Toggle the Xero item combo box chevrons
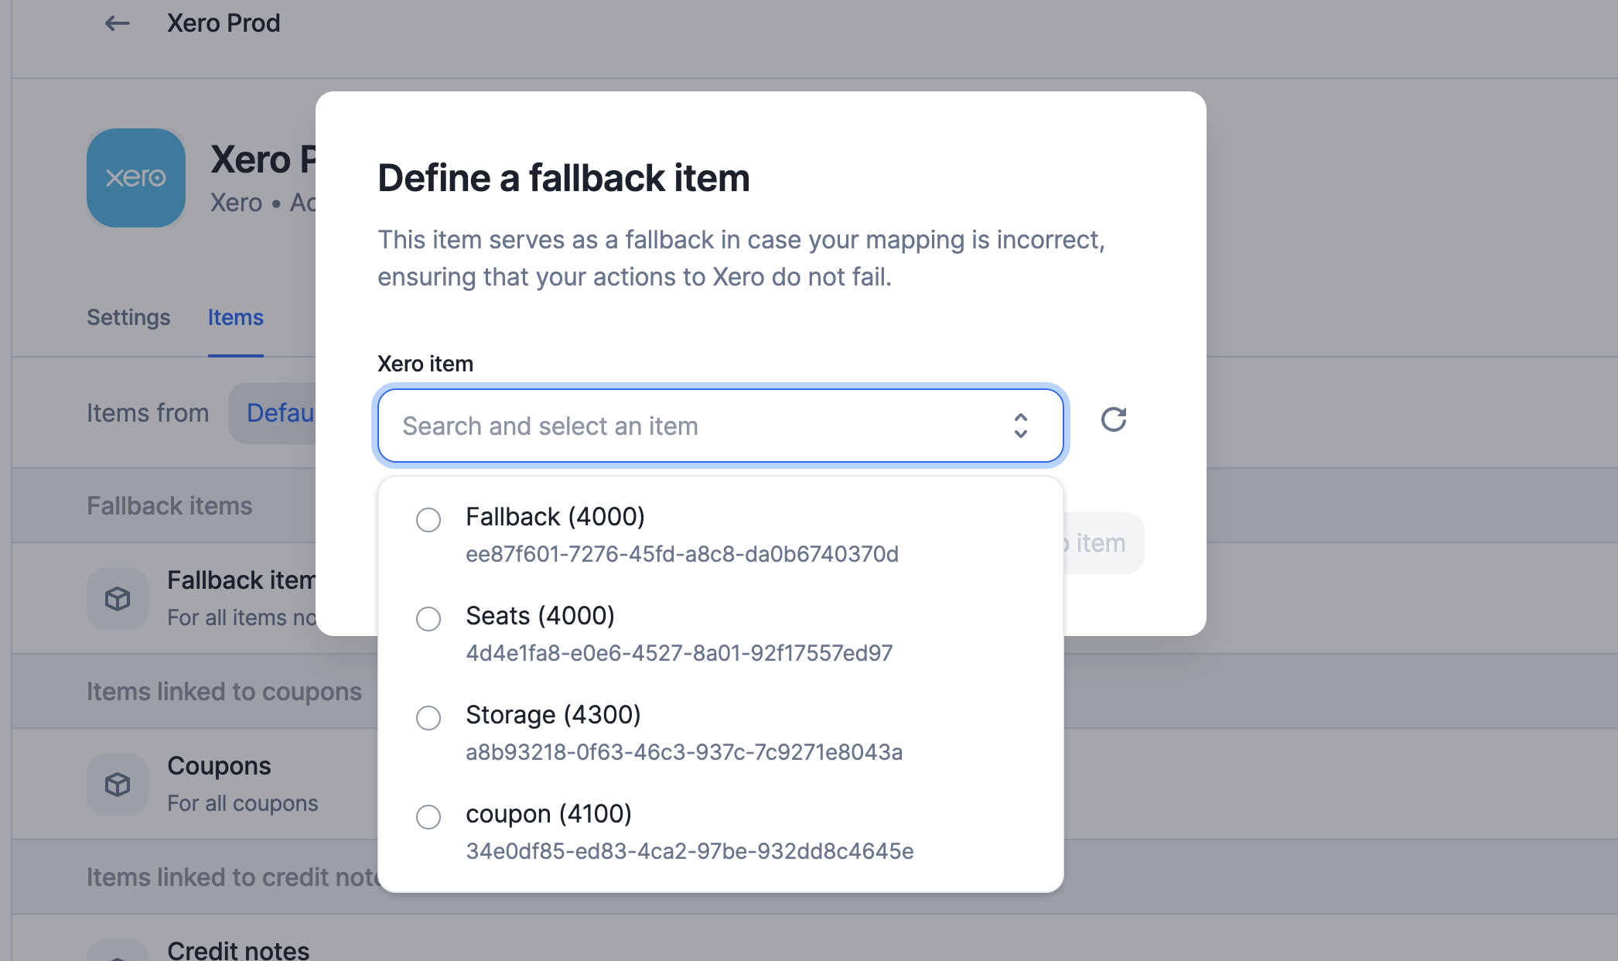Screen dimensions: 1618x961 pyautogui.click(x=1021, y=426)
